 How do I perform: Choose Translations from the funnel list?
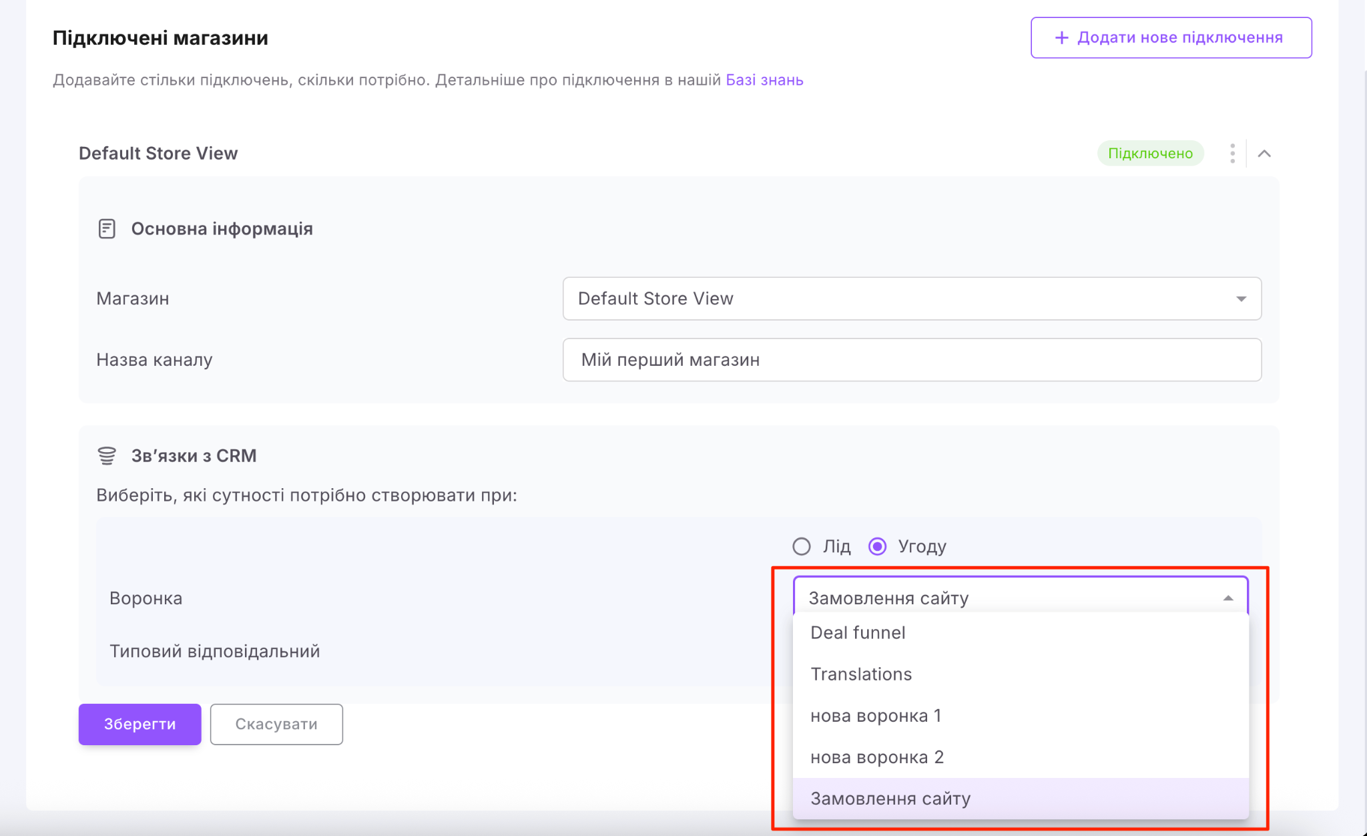(x=861, y=674)
